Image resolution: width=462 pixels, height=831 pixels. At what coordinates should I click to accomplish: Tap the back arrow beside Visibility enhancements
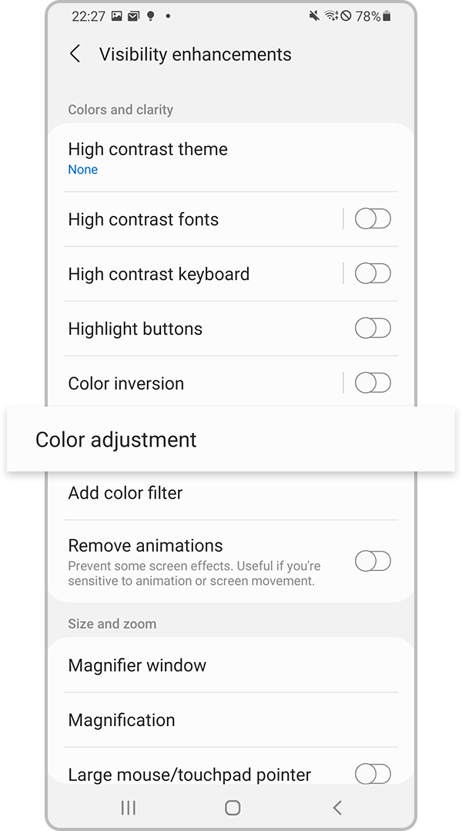75,54
